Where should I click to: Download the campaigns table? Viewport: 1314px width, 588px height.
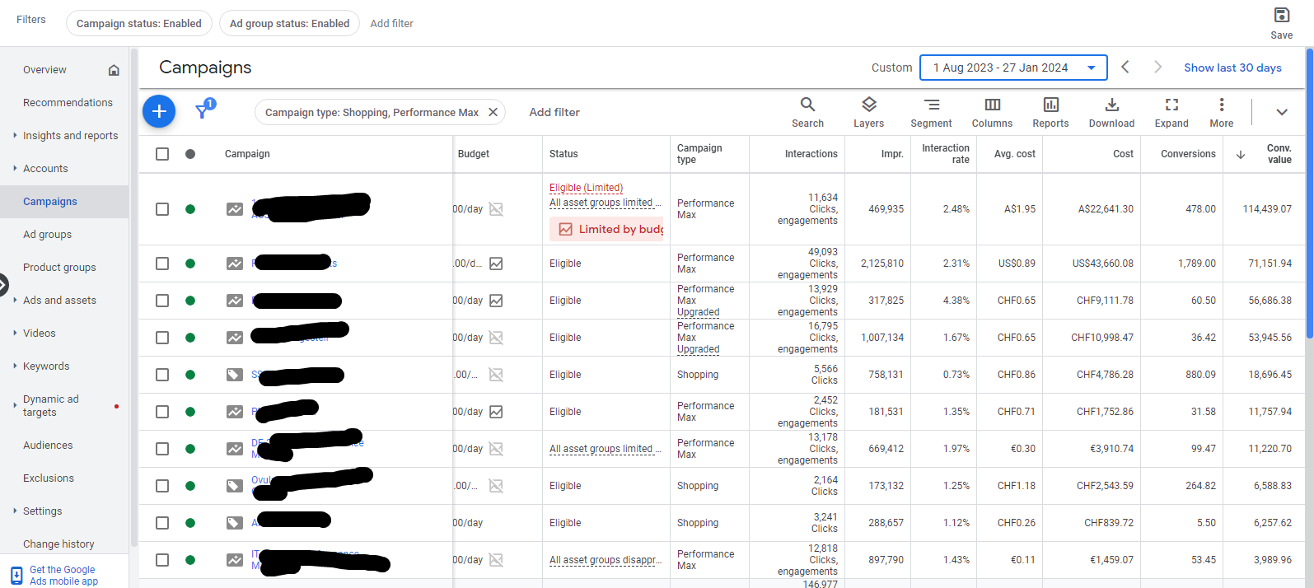(1111, 112)
